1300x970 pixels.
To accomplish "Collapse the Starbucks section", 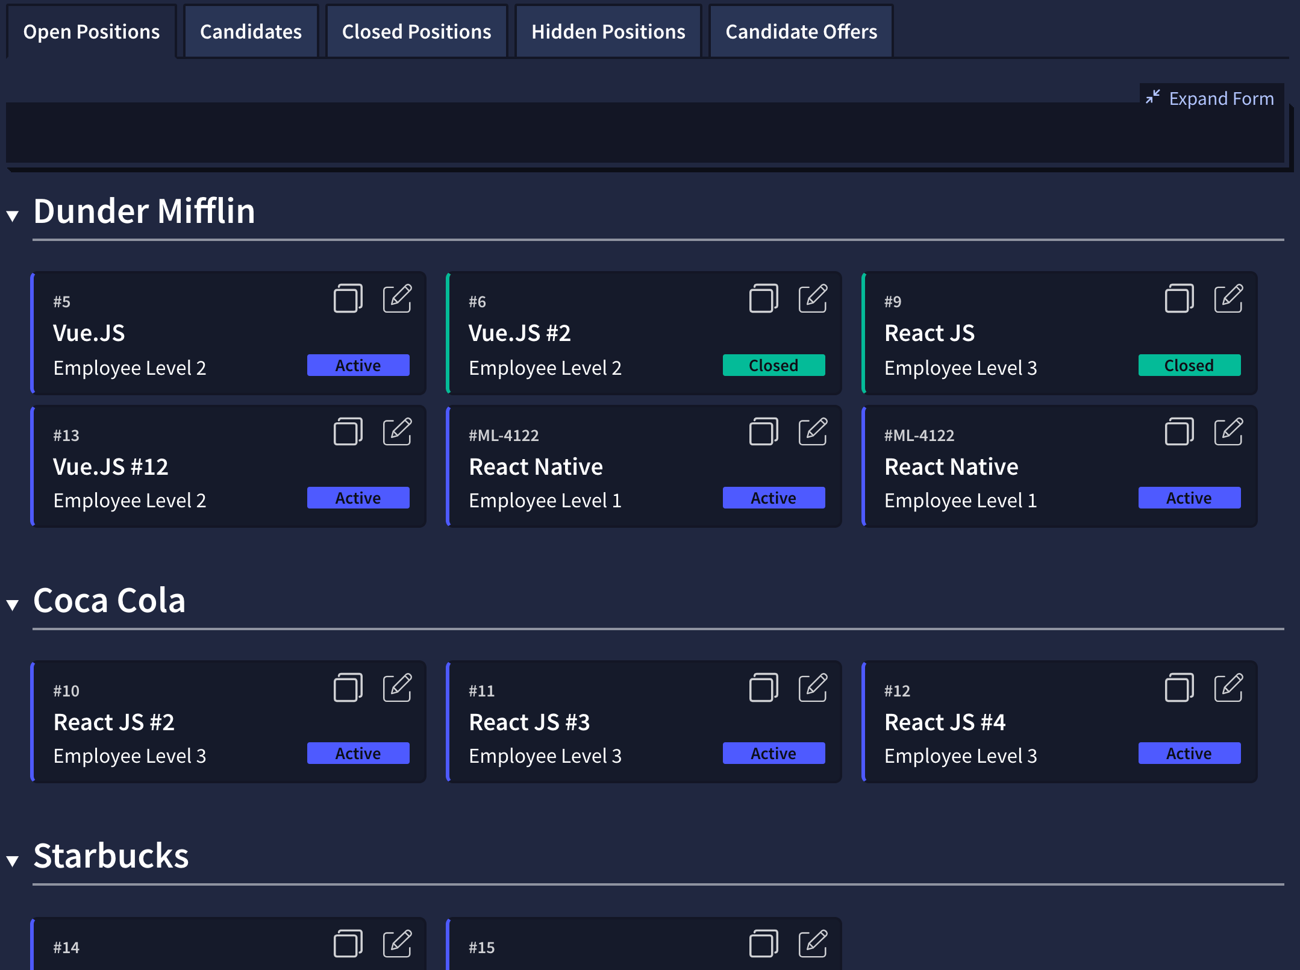I will pos(13,860).
